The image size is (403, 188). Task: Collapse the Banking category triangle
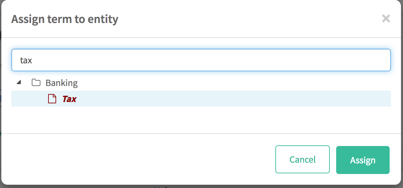pyautogui.click(x=19, y=82)
